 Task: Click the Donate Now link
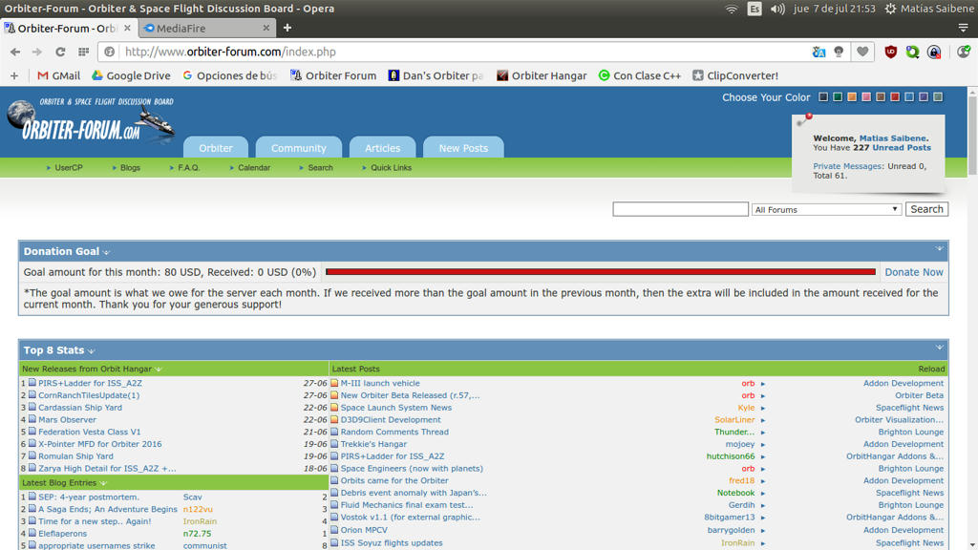point(914,272)
